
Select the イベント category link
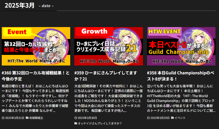click(180, 118)
